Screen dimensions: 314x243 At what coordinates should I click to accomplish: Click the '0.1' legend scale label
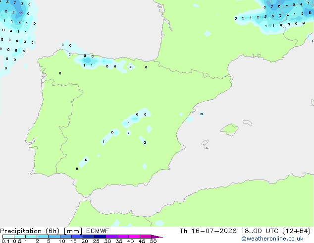click(5, 241)
